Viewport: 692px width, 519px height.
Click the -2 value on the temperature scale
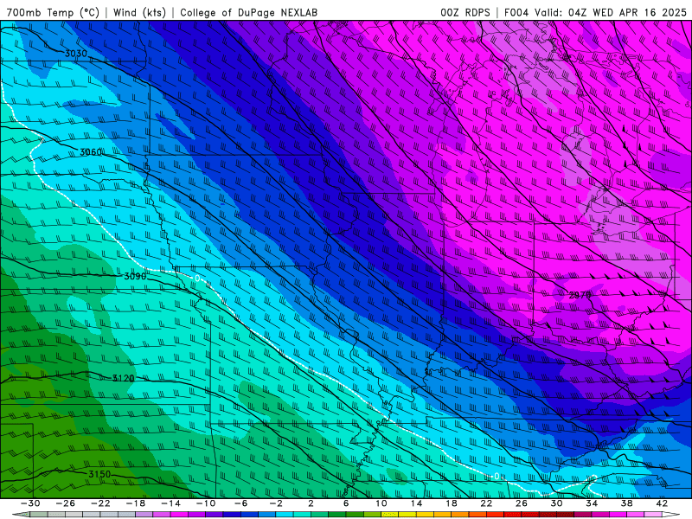point(276,503)
